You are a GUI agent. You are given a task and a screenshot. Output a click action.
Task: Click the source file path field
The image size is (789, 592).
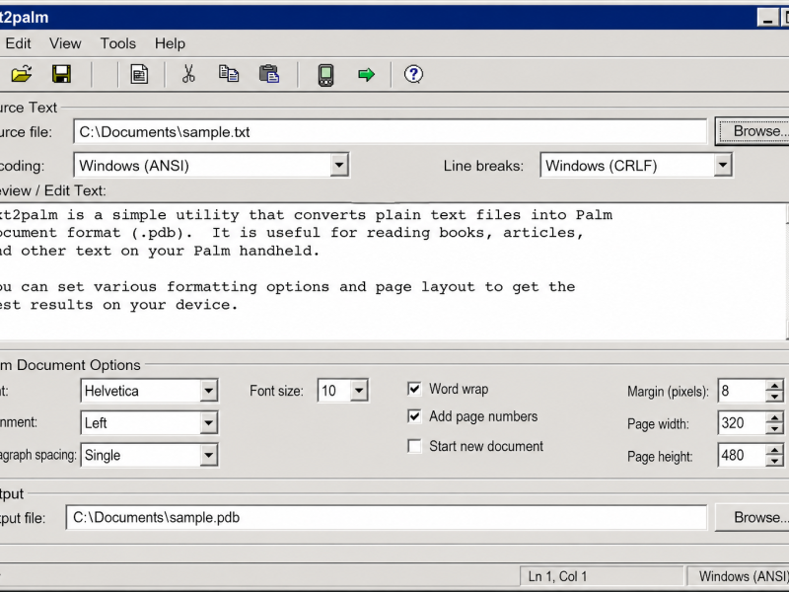390,132
